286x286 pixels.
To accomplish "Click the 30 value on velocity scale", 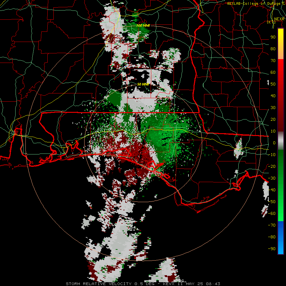I will tap(273, 108).
